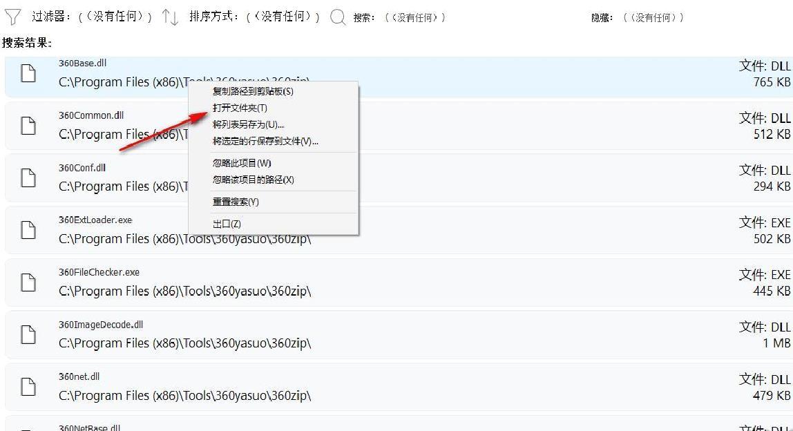Viewport: 793px width, 431px height.
Task: Click the 512 KB size value
Action: pyautogui.click(x=772, y=134)
